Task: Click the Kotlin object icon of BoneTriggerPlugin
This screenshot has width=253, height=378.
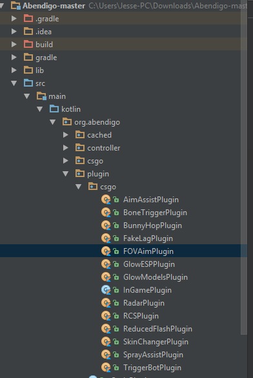Action: tap(106, 213)
